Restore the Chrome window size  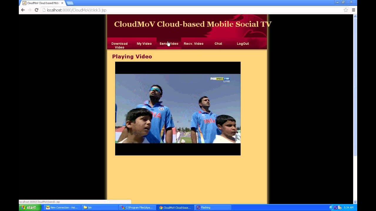click(x=343, y=2)
